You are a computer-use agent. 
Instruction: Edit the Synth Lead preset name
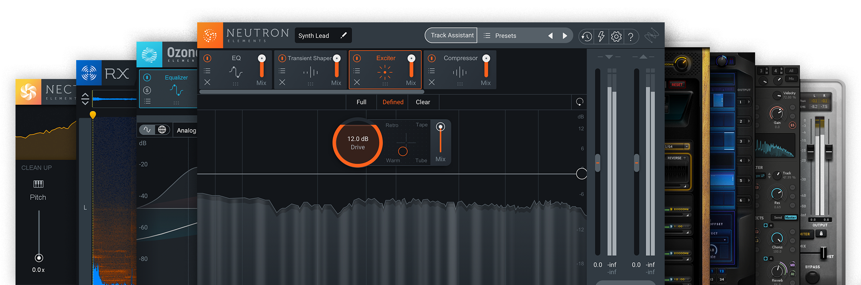(323, 36)
